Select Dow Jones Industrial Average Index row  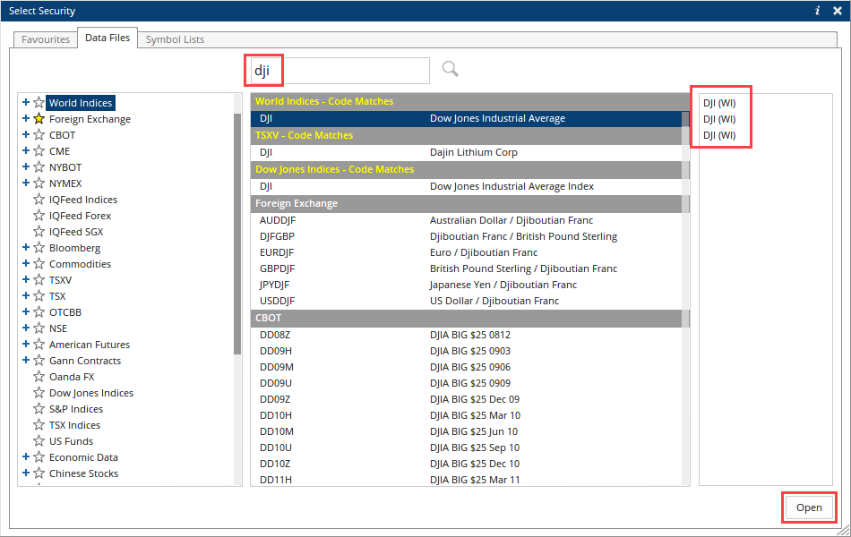(x=466, y=186)
